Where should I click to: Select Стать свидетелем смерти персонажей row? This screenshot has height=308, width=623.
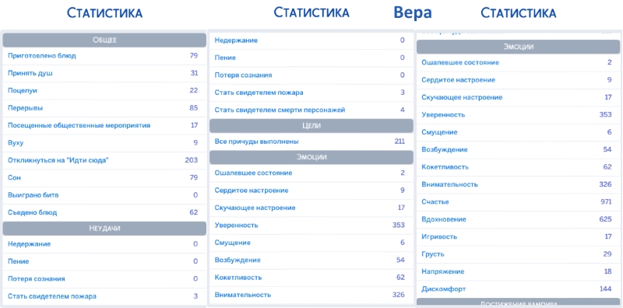pos(311,110)
